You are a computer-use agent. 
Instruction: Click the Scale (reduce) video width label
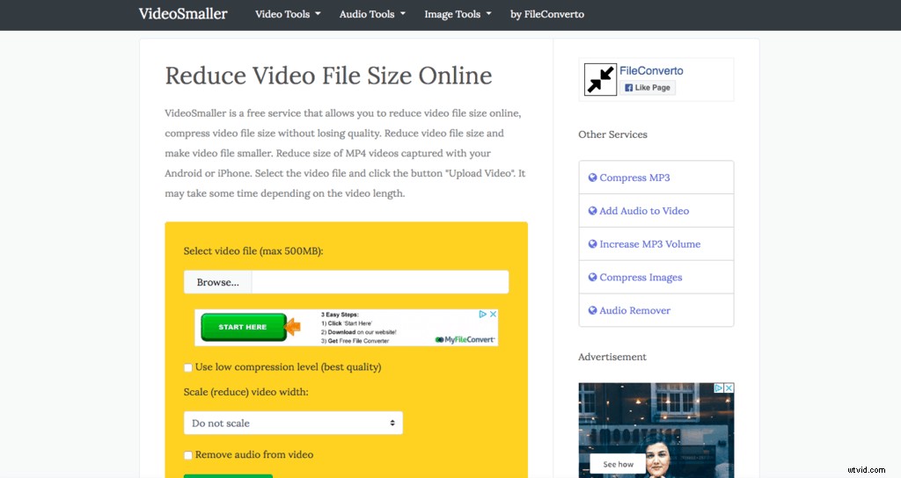click(246, 392)
